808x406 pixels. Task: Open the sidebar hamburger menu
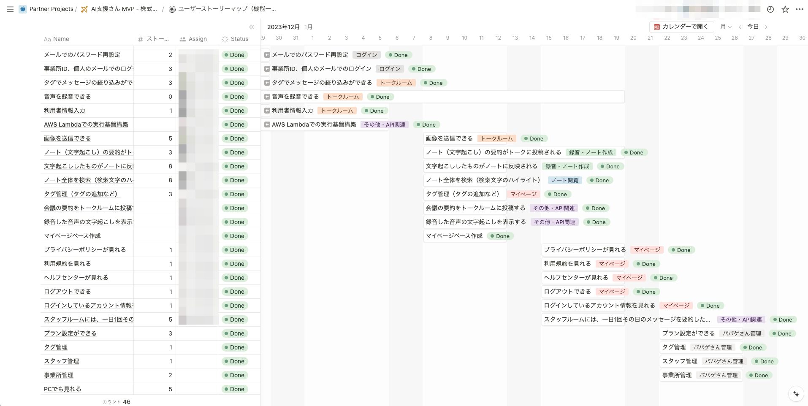coord(10,9)
